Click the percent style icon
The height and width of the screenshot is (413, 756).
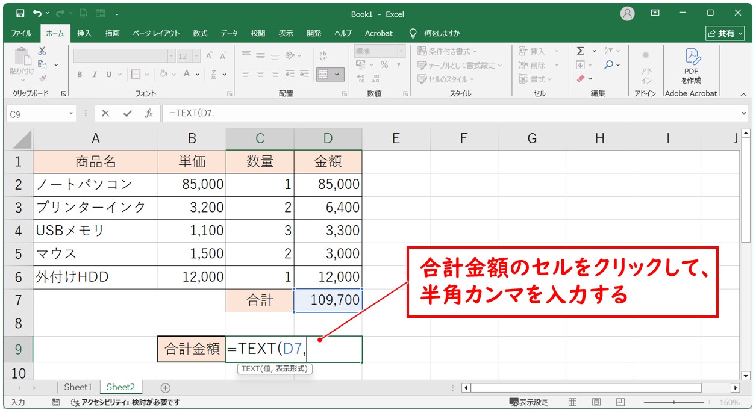pos(384,64)
